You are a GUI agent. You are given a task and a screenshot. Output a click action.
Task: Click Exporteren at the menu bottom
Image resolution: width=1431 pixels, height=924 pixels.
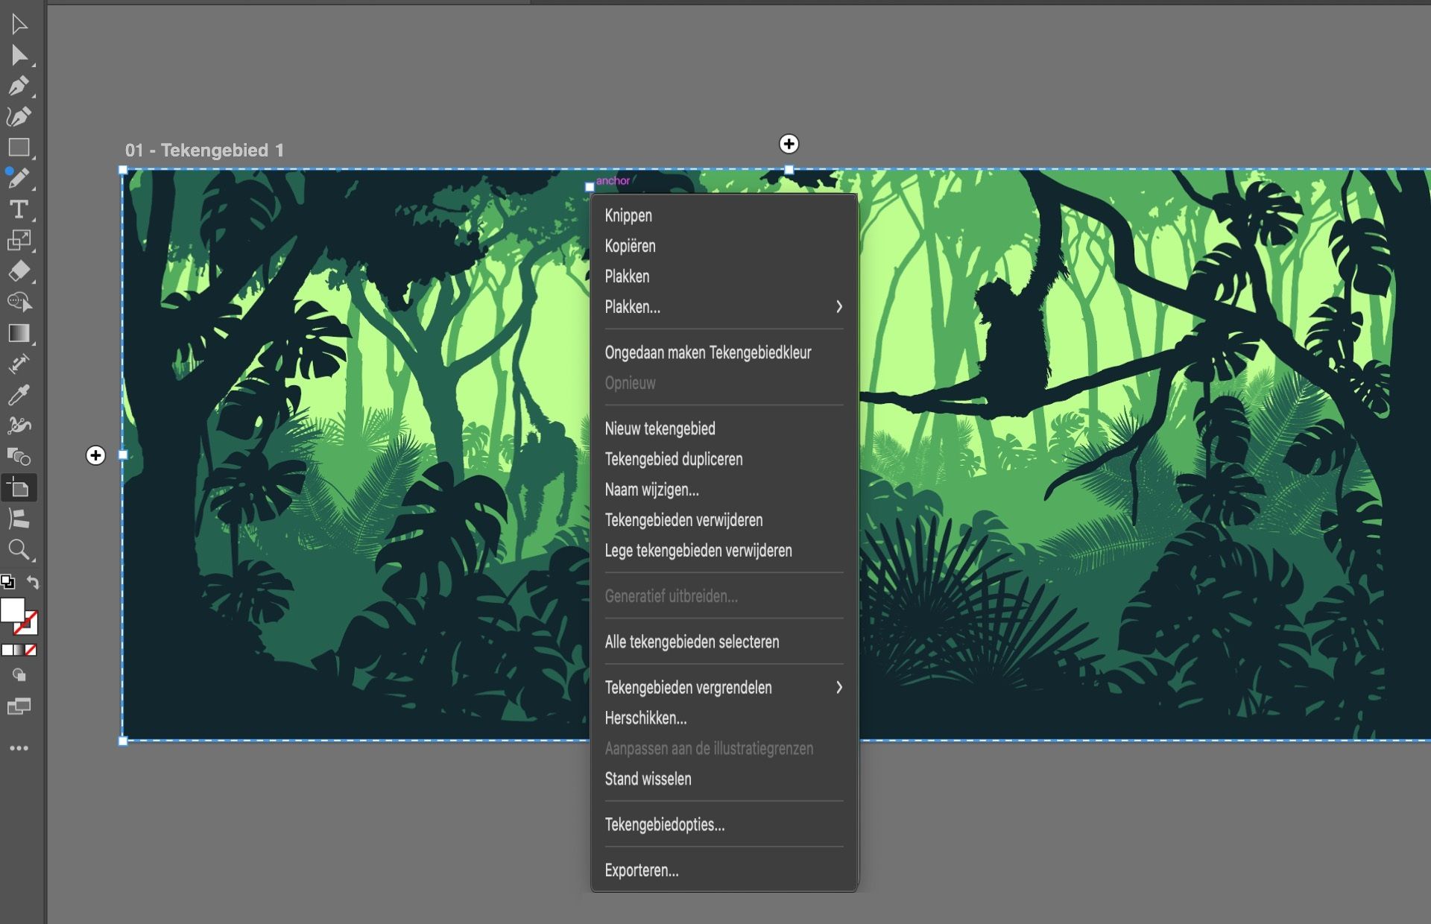click(x=641, y=870)
